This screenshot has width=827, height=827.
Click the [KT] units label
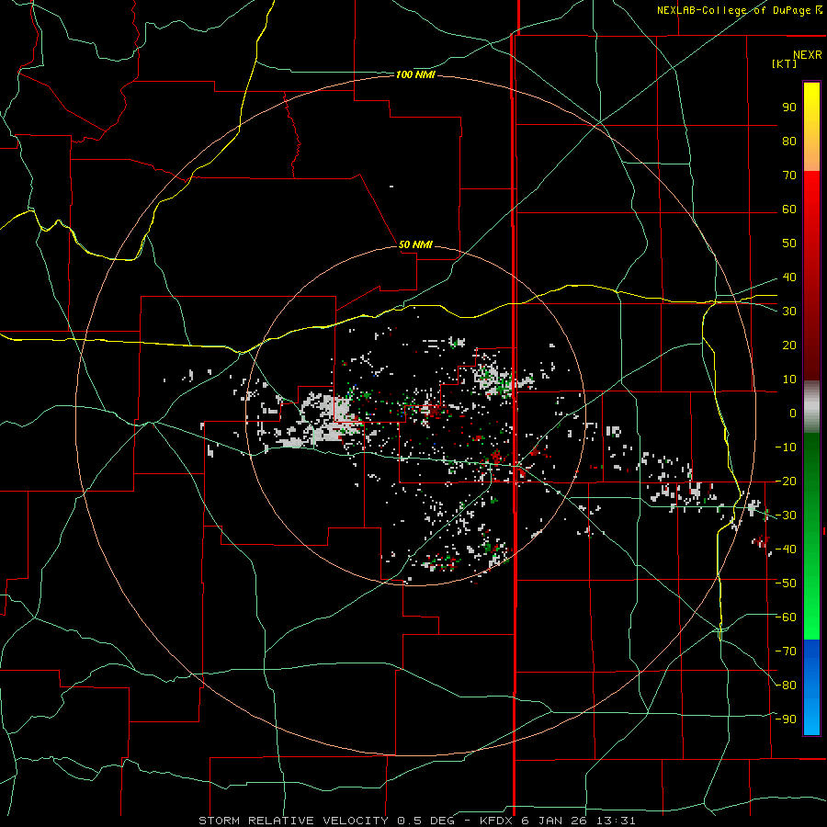click(785, 63)
